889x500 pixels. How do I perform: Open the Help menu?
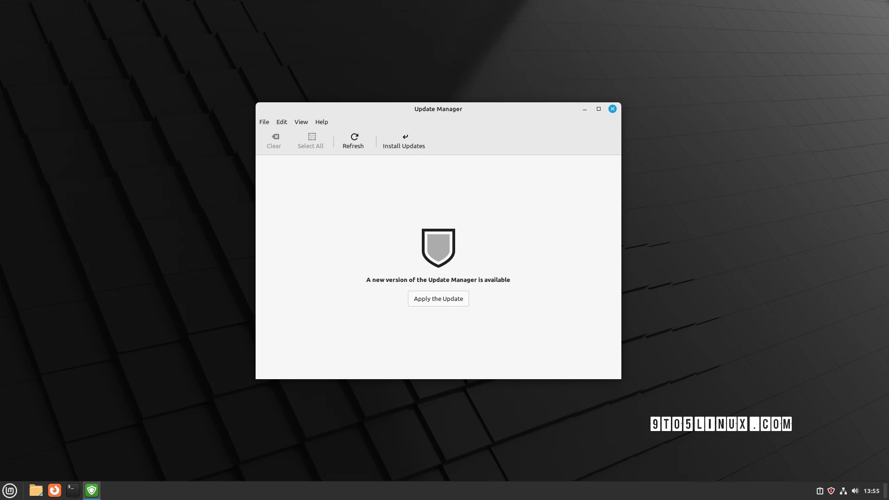(x=321, y=122)
